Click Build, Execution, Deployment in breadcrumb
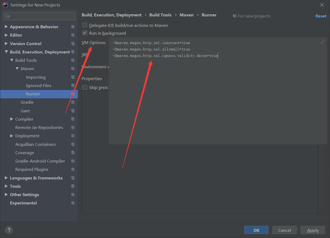Image resolution: width=330 pixels, height=238 pixels. [x=112, y=15]
